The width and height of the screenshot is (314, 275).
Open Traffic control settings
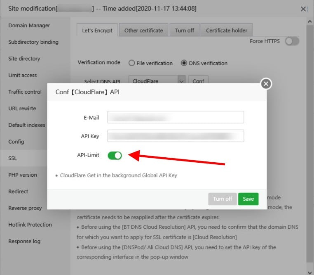pyautogui.click(x=25, y=92)
